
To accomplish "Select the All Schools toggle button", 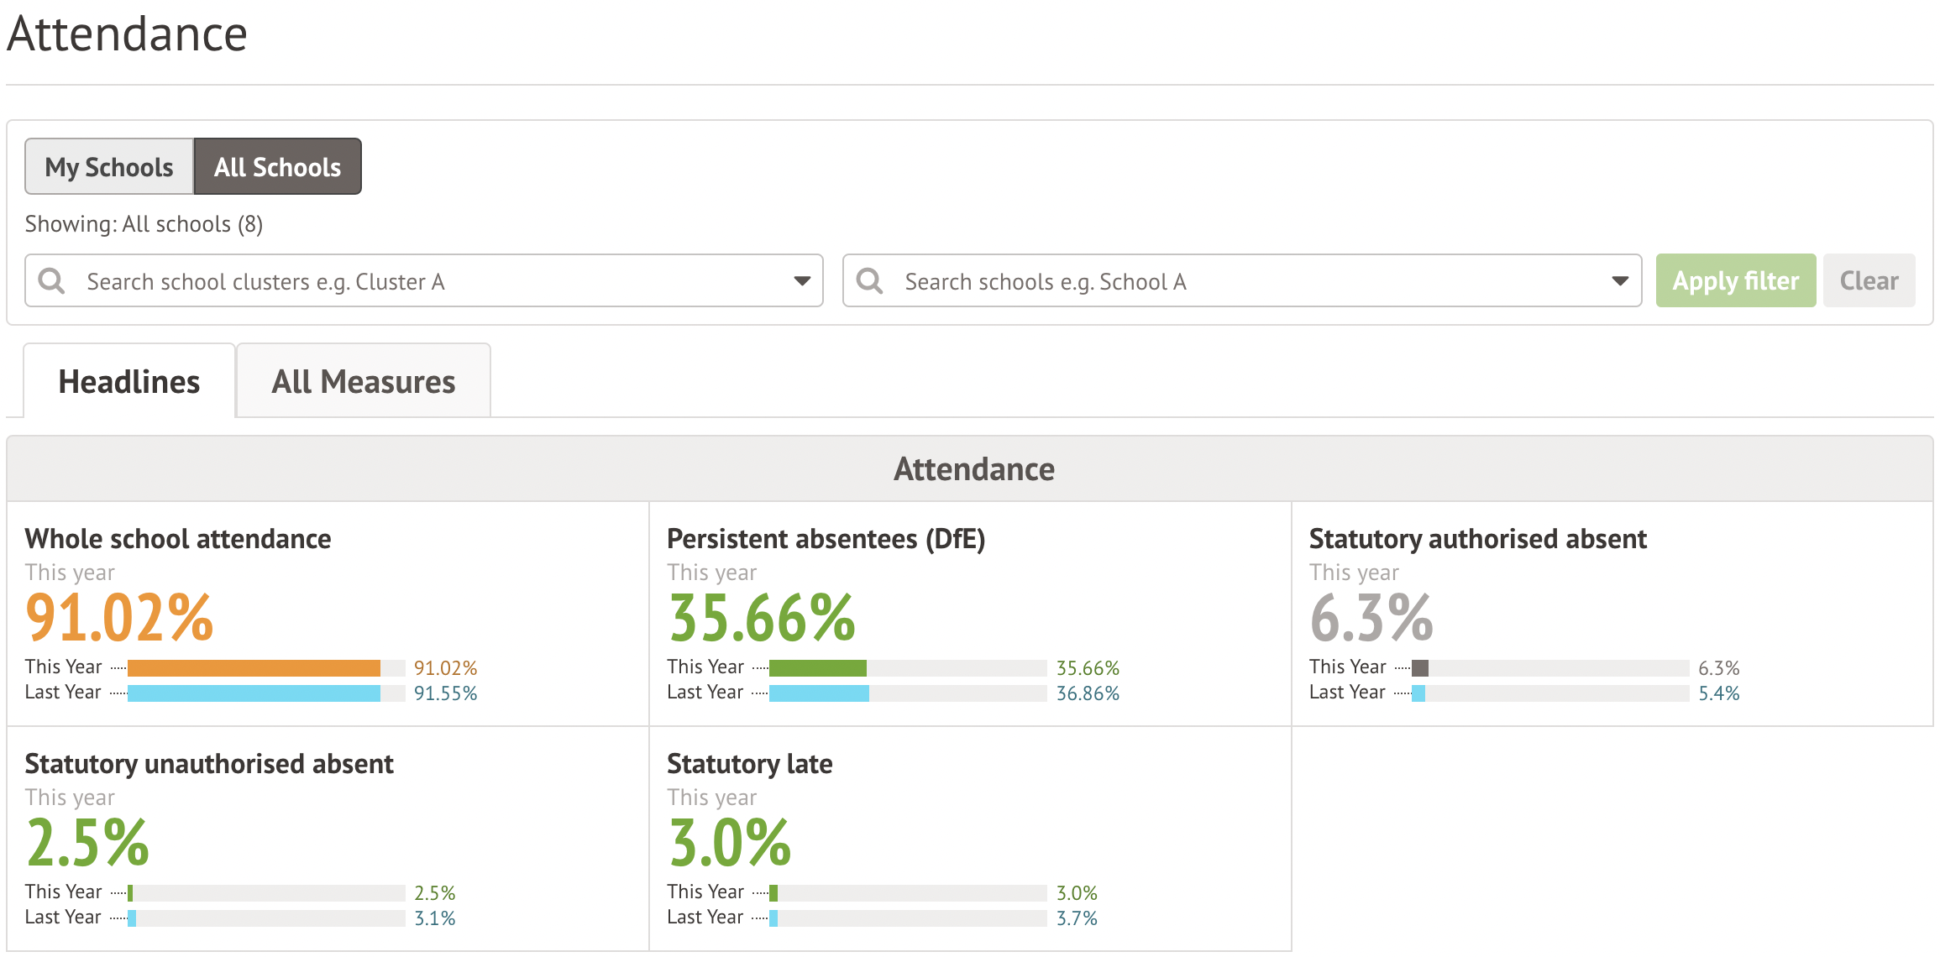I will (278, 166).
